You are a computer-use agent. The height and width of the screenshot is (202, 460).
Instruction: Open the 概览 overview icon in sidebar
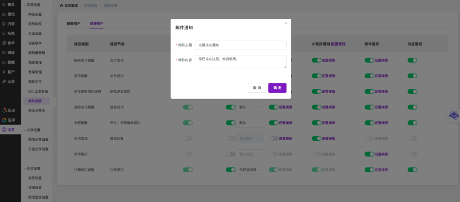pyautogui.click(x=4, y=4)
